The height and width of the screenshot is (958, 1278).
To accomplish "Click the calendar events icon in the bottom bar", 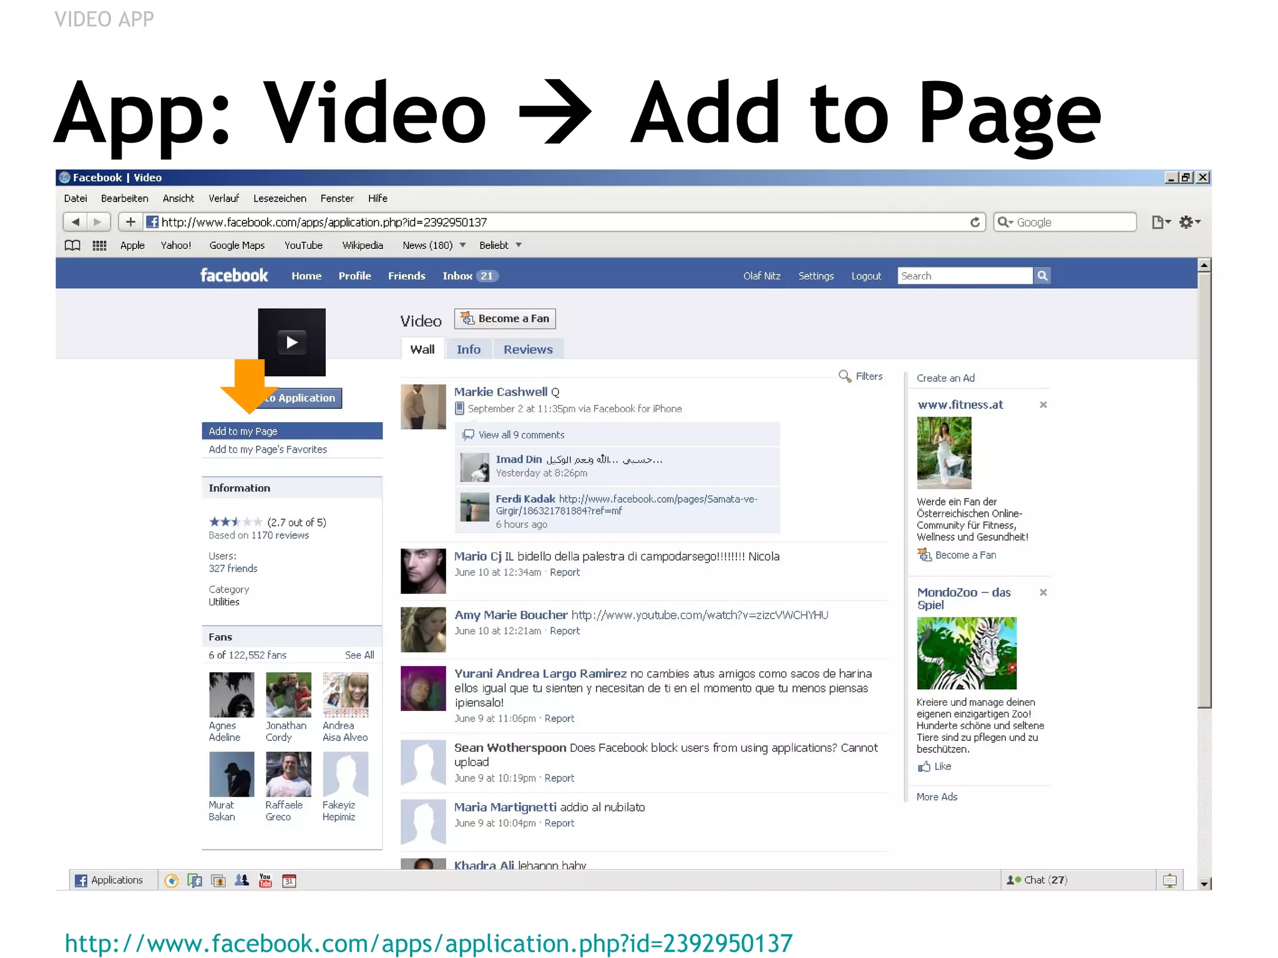I will 289,881.
